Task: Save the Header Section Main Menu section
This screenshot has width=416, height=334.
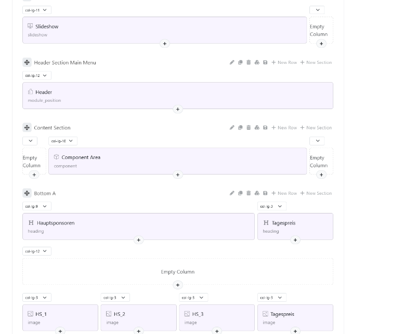Action: click(x=265, y=62)
